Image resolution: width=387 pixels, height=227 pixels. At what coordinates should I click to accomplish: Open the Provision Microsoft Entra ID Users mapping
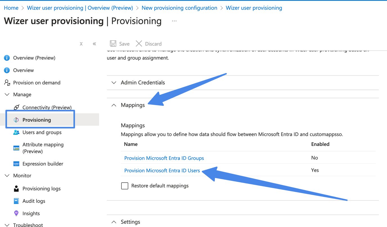[162, 170]
